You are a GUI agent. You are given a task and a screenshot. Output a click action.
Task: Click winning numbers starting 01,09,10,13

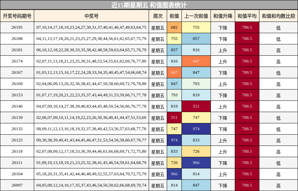(x=91, y=163)
